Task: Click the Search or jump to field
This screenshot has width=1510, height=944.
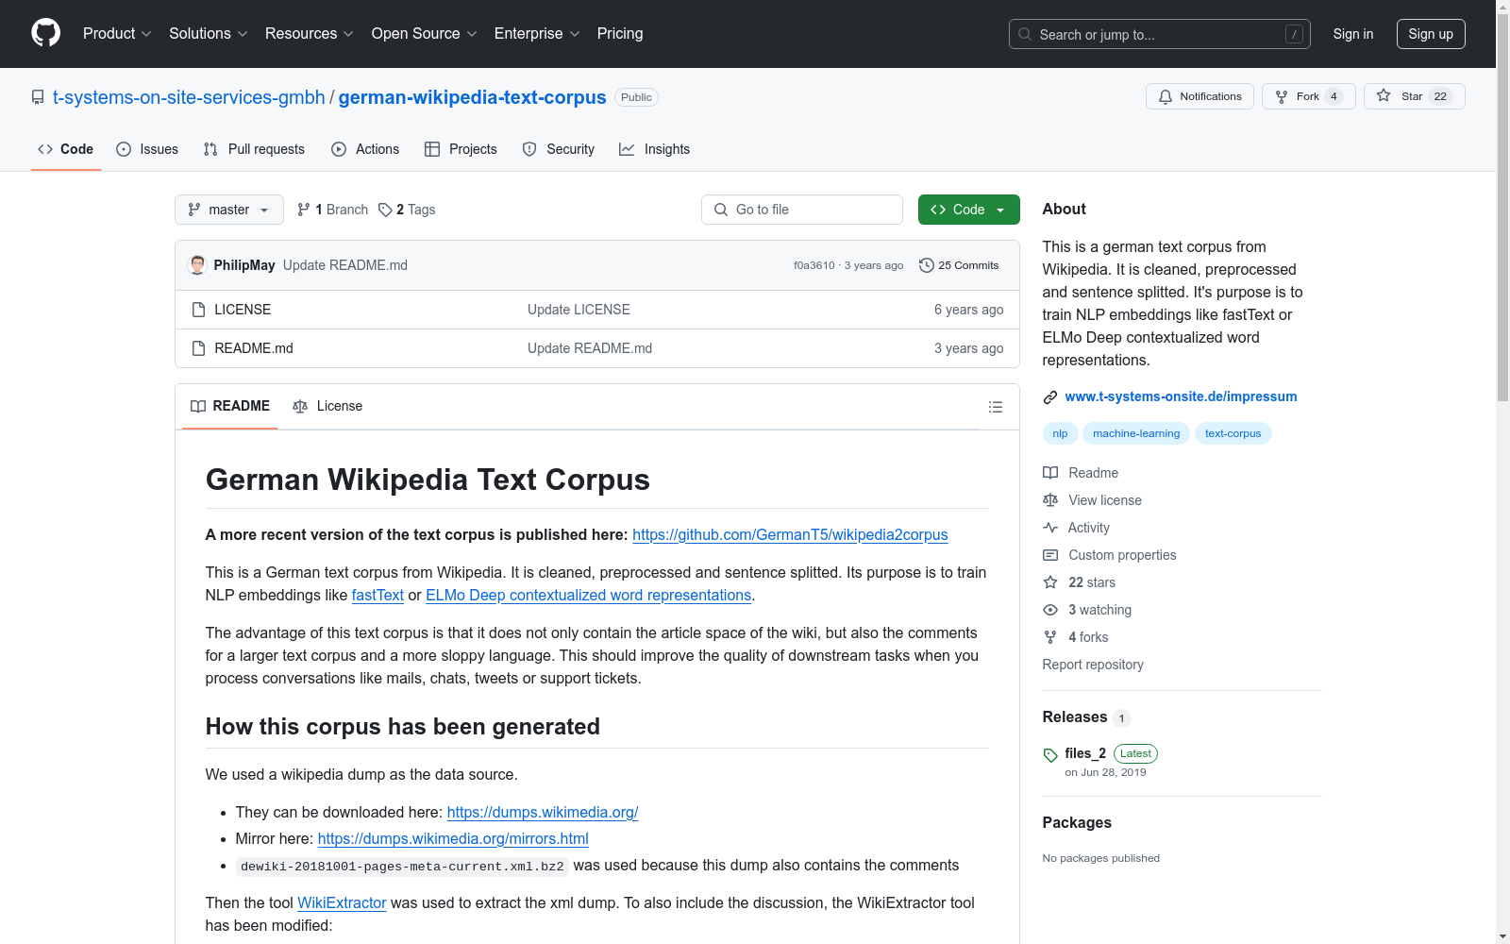Action: coord(1160,34)
